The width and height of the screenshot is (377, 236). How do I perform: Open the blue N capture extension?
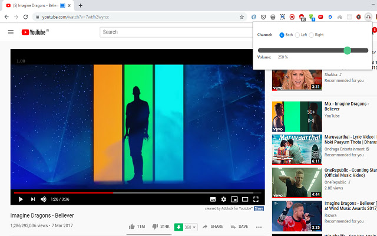[x=282, y=17]
